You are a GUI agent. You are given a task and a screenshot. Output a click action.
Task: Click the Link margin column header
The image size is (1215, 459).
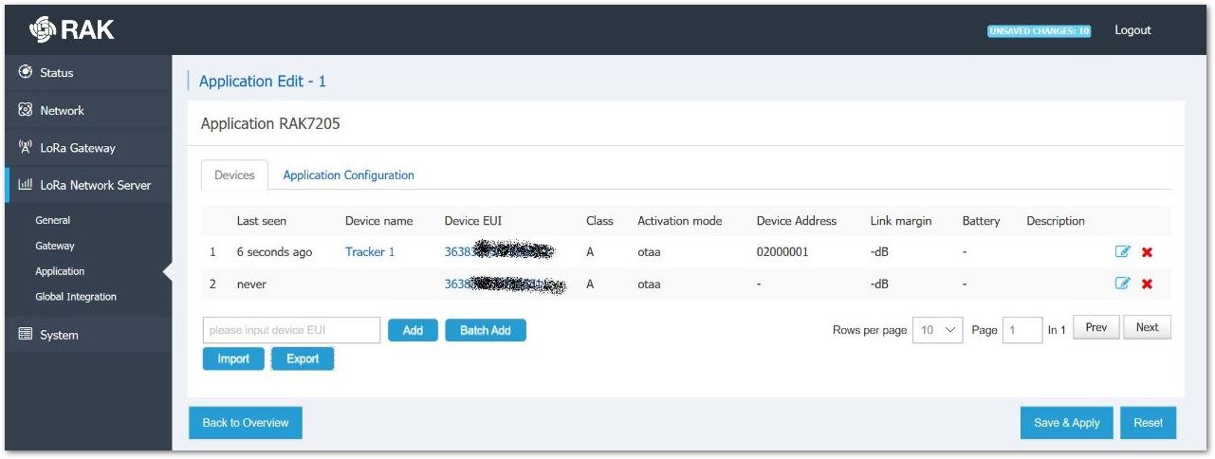pyautogui.click(x=901, y=221)
